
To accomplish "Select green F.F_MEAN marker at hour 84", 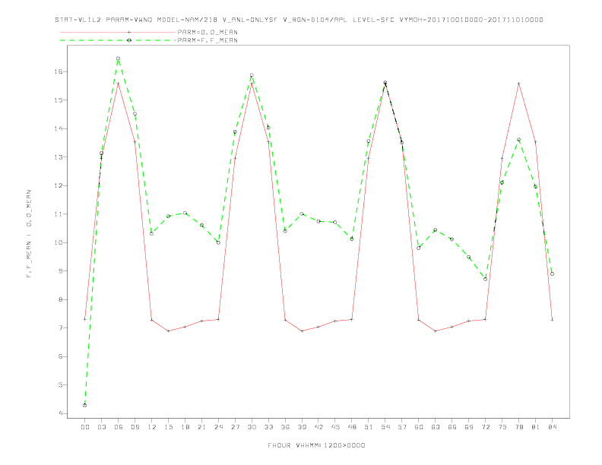I will pyautogui.click(x=552, y=274).
